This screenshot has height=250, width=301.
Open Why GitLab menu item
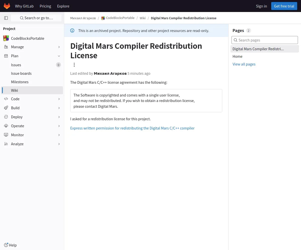click(24, 6)
